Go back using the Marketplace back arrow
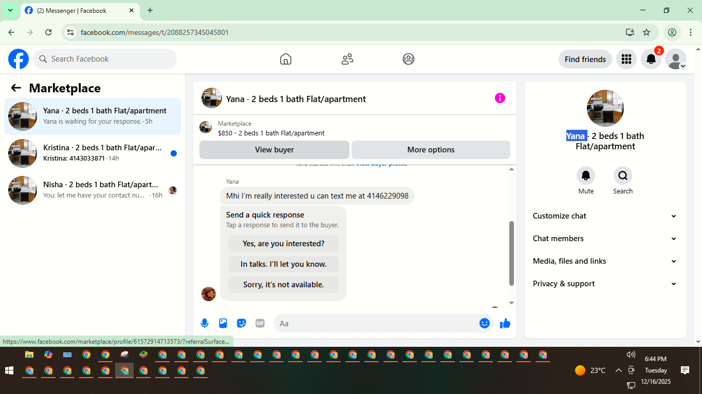This screenshot has height=394, width=702. click(x=16, y=88)
